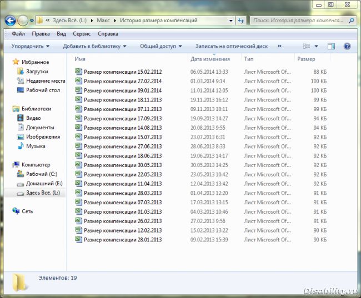Sort by Дата изменения column header
Screen dimensions: 361x298
coord(210,59)
